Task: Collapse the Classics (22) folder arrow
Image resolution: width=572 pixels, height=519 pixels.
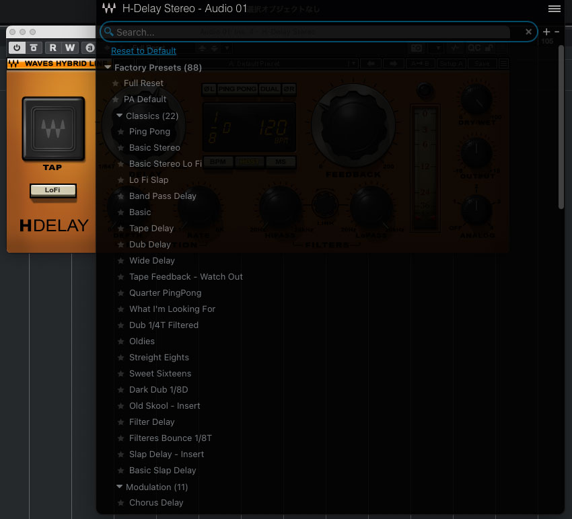Action: tap(119, 116)
